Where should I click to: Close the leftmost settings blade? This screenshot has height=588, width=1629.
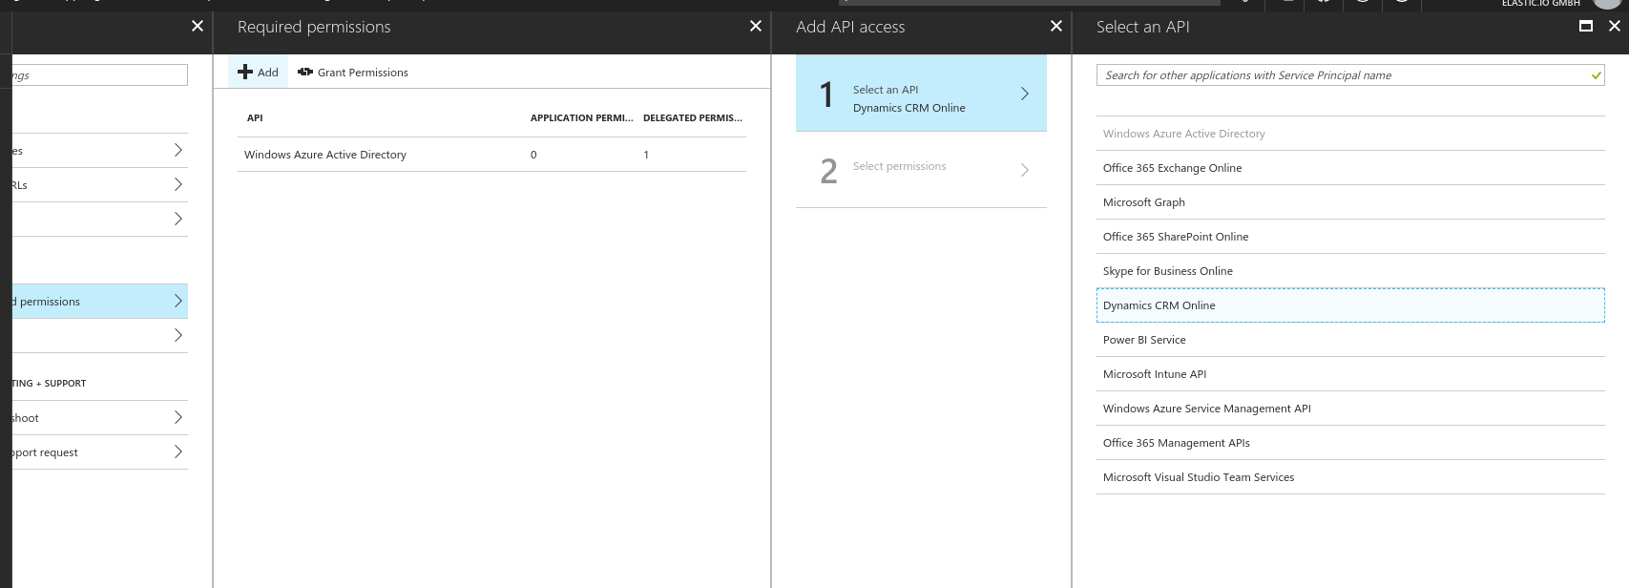click(x=198, y=26)
